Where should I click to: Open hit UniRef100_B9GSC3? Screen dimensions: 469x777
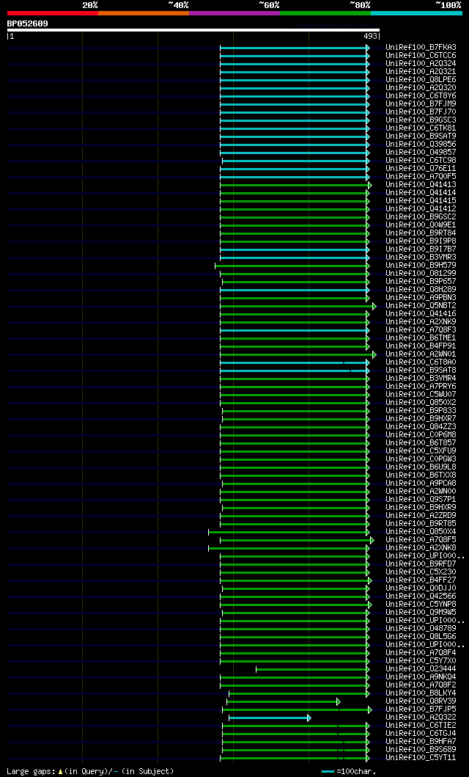point(421,120)
